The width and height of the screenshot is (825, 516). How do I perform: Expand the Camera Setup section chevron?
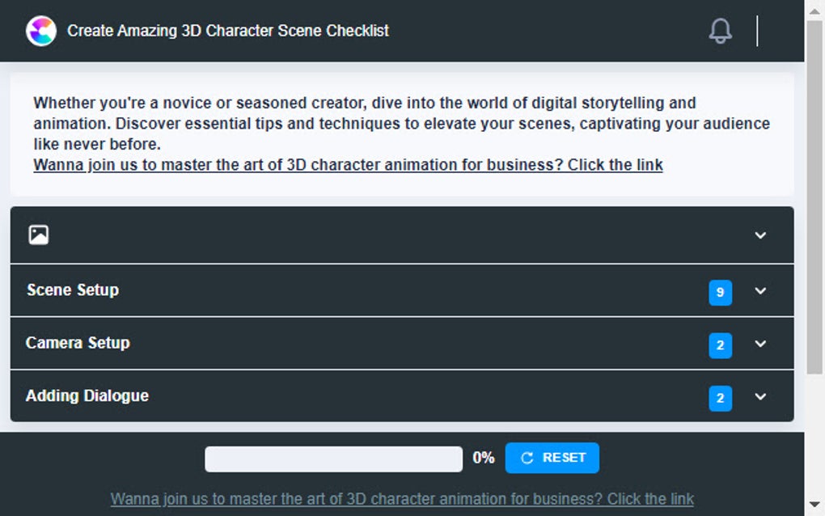coord(760,344)
